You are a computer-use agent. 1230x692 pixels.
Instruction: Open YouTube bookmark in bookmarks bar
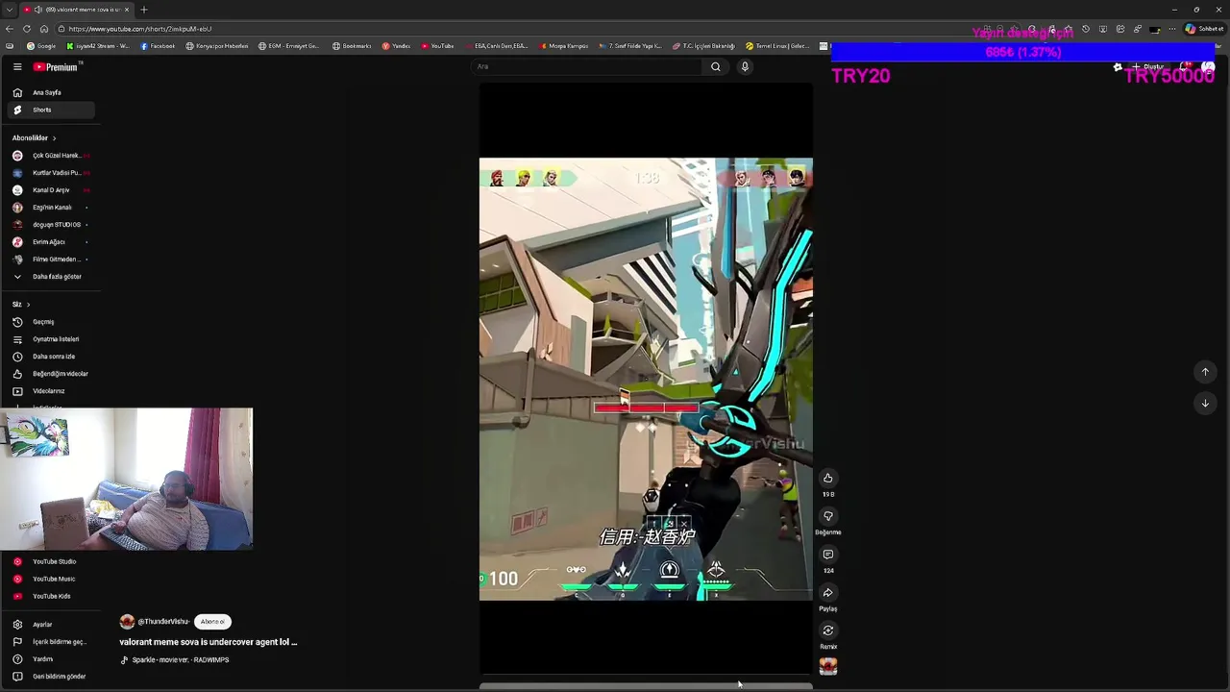(437, 46)
